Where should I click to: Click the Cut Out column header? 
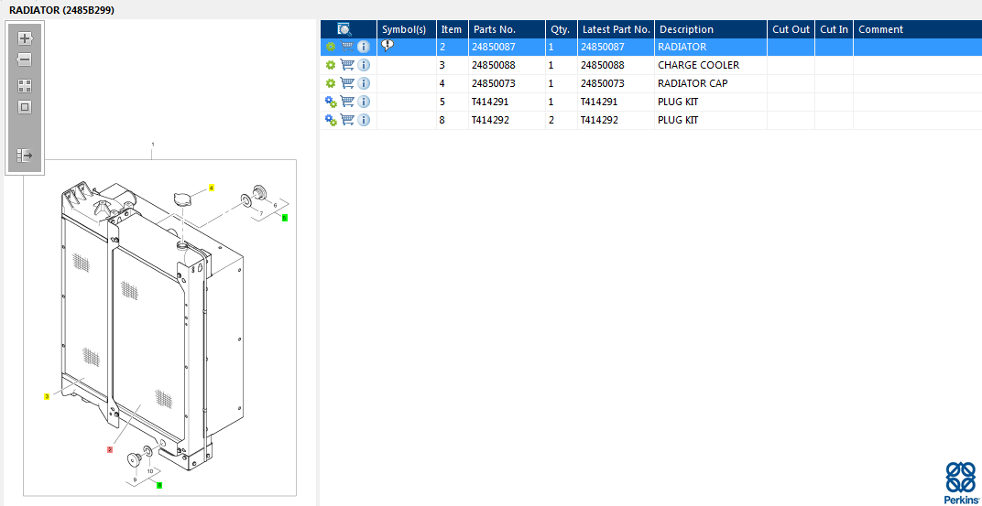[x=791, y=29]
